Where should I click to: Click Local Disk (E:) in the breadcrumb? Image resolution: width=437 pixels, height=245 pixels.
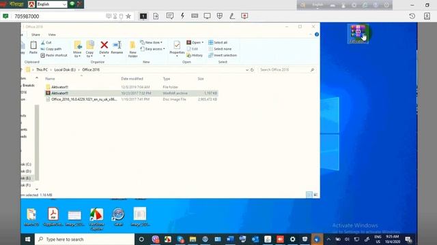coord(65,69)
